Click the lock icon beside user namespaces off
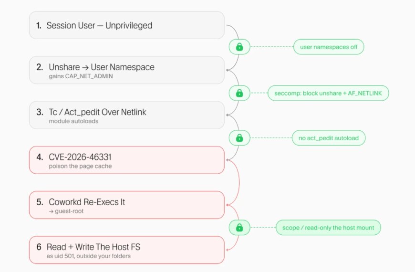 pos(239,47)
